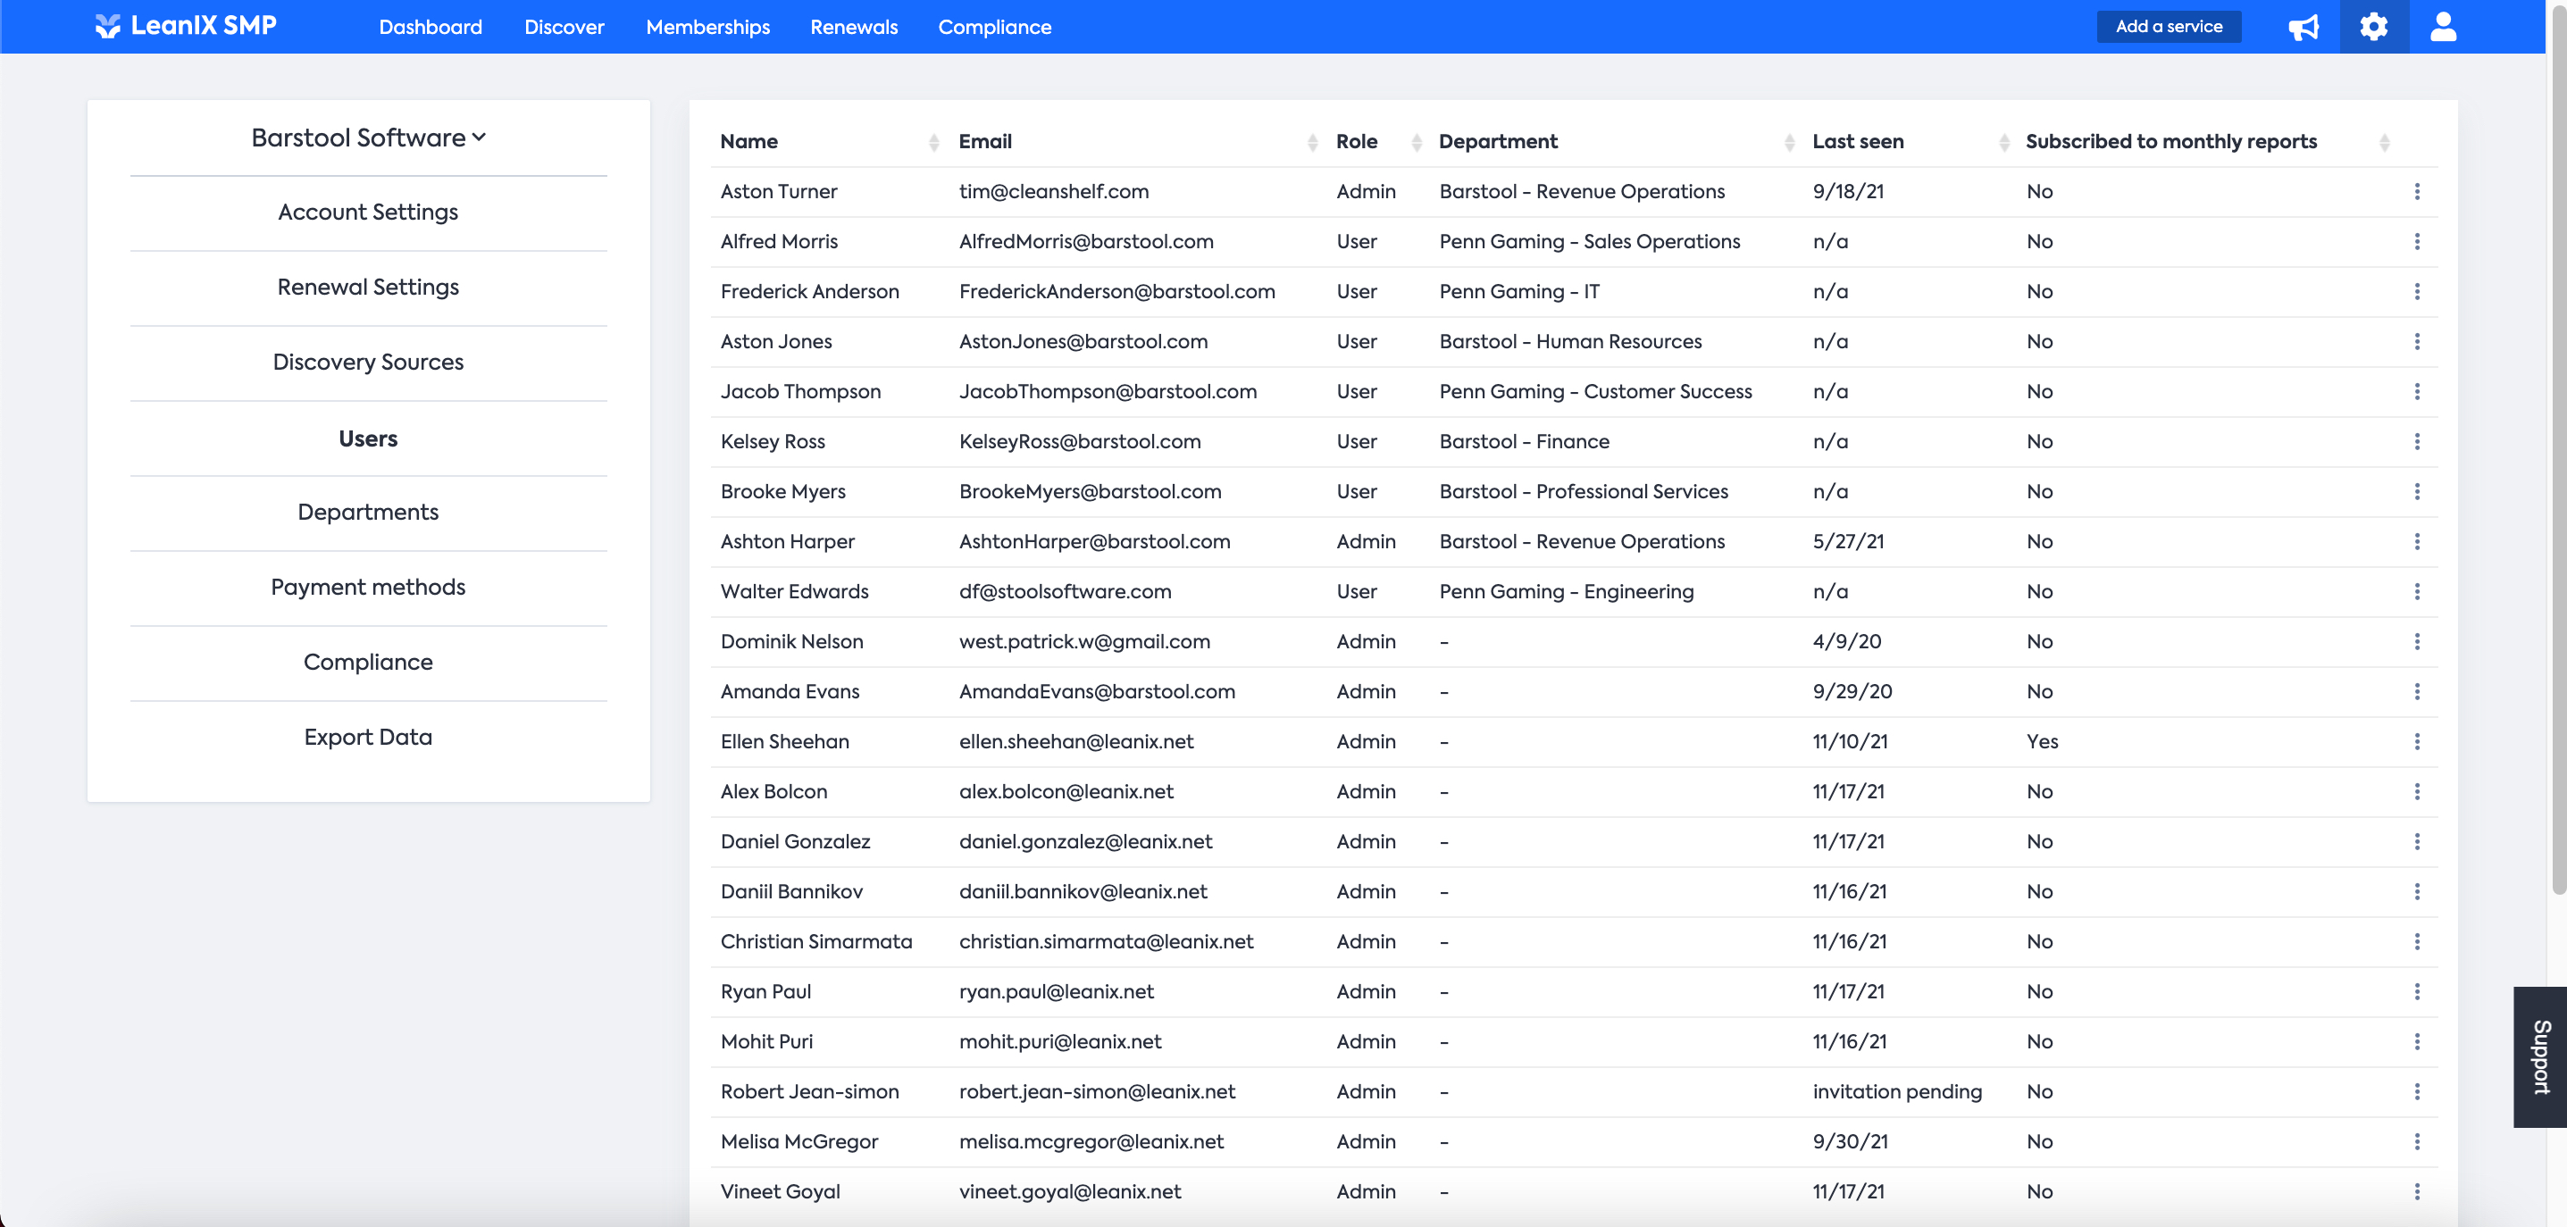Open the user profile icon

click(2443, 27)
